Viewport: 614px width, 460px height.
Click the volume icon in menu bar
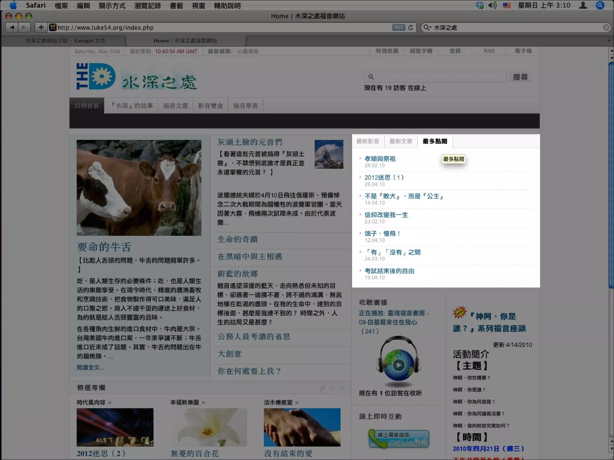pyautogui.click(x=492, y=5)
